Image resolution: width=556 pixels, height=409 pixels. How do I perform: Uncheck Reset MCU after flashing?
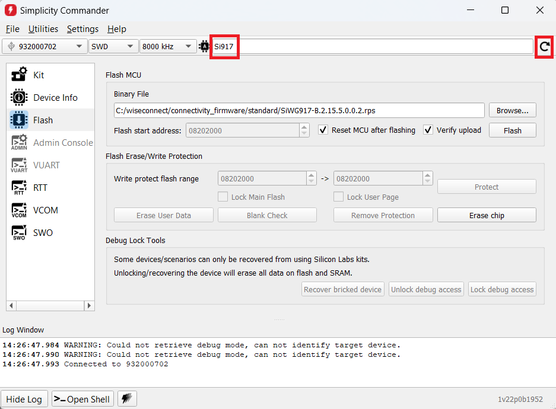tap(323, 130)
